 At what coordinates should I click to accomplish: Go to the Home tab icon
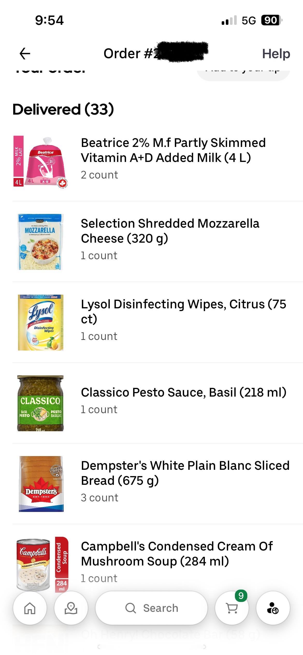tap(30, 608)
